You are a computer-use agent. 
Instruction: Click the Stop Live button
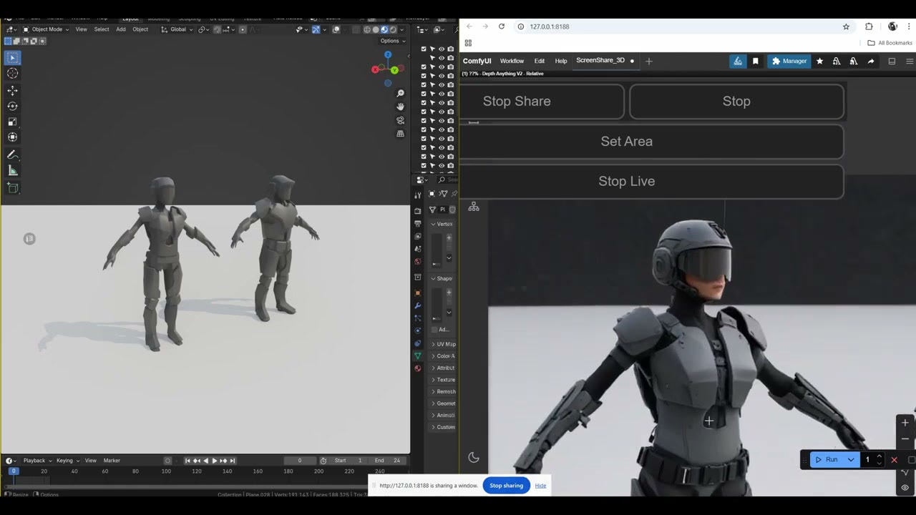click(651, 182)
